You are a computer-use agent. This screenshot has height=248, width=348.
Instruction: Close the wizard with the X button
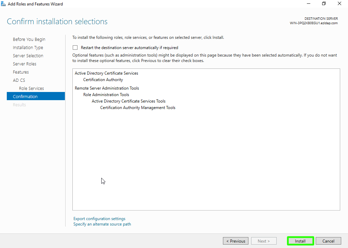340,4
